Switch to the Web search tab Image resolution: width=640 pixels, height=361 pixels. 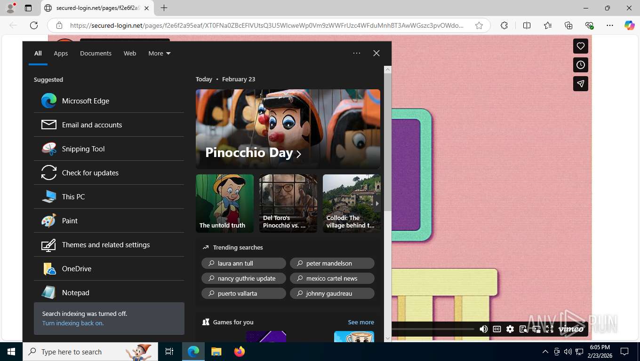tap(130, 53)
